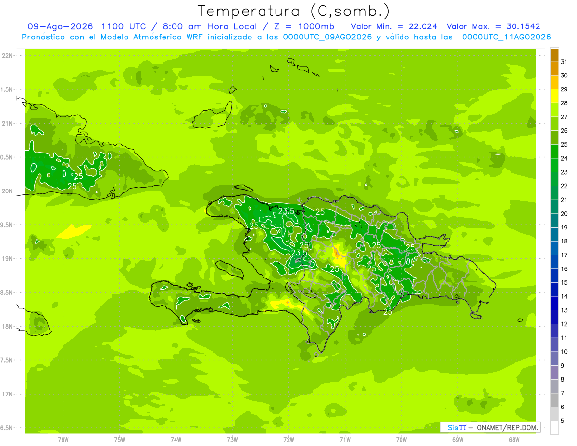
Task: Pick the white swatch below the 5 label
Action: click(x=555, y=428)
